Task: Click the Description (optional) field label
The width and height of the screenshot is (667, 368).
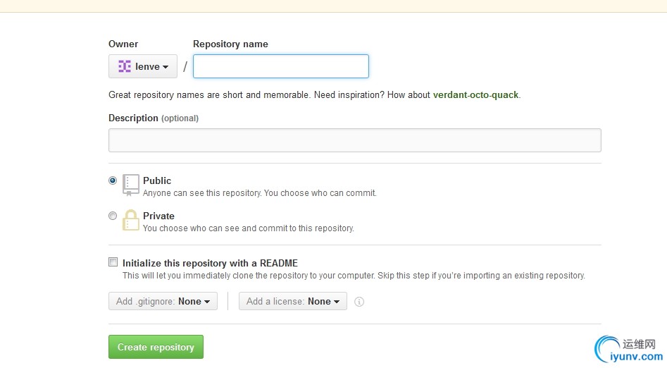Action: point(154,118)
